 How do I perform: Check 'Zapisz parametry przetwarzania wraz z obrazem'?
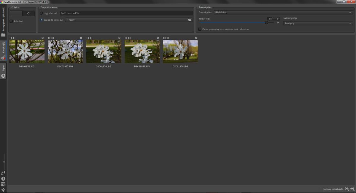(x=200, y=29)
